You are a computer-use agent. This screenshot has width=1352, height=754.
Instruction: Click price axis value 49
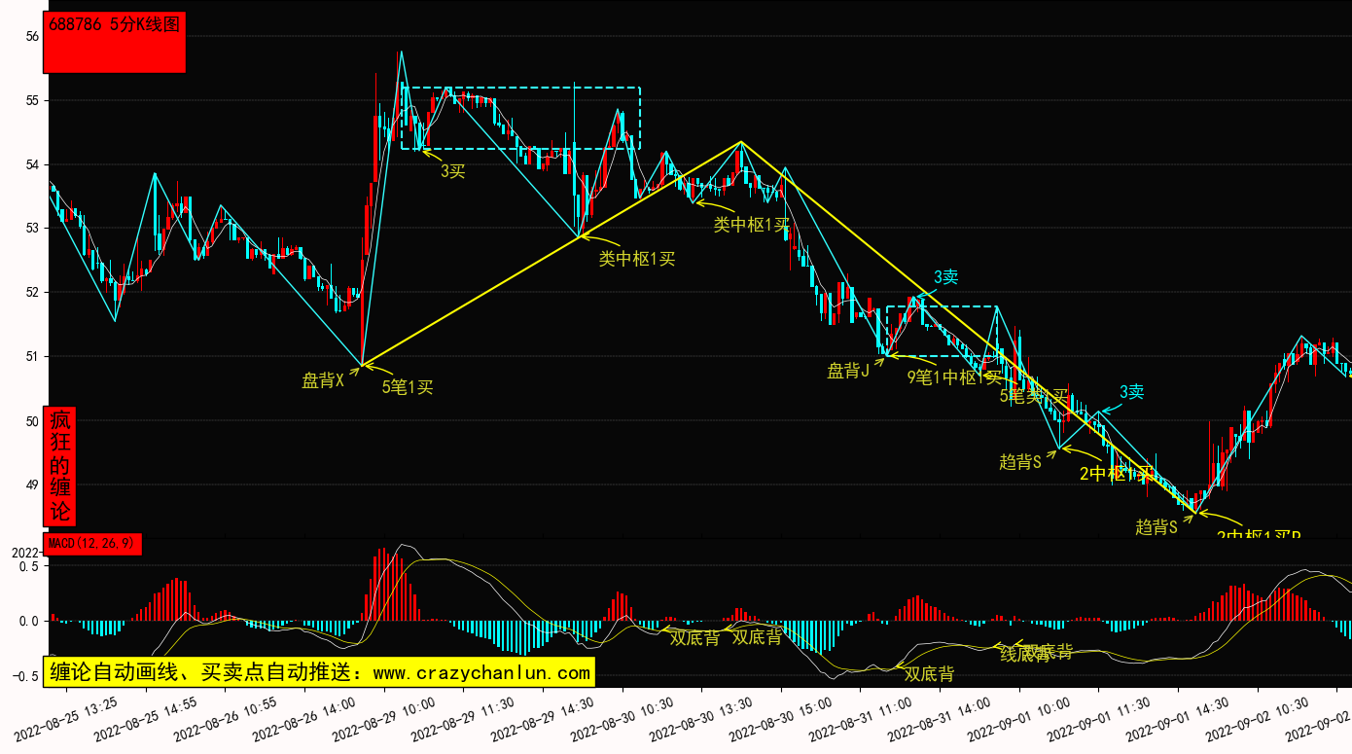click(x=32, y=485)
